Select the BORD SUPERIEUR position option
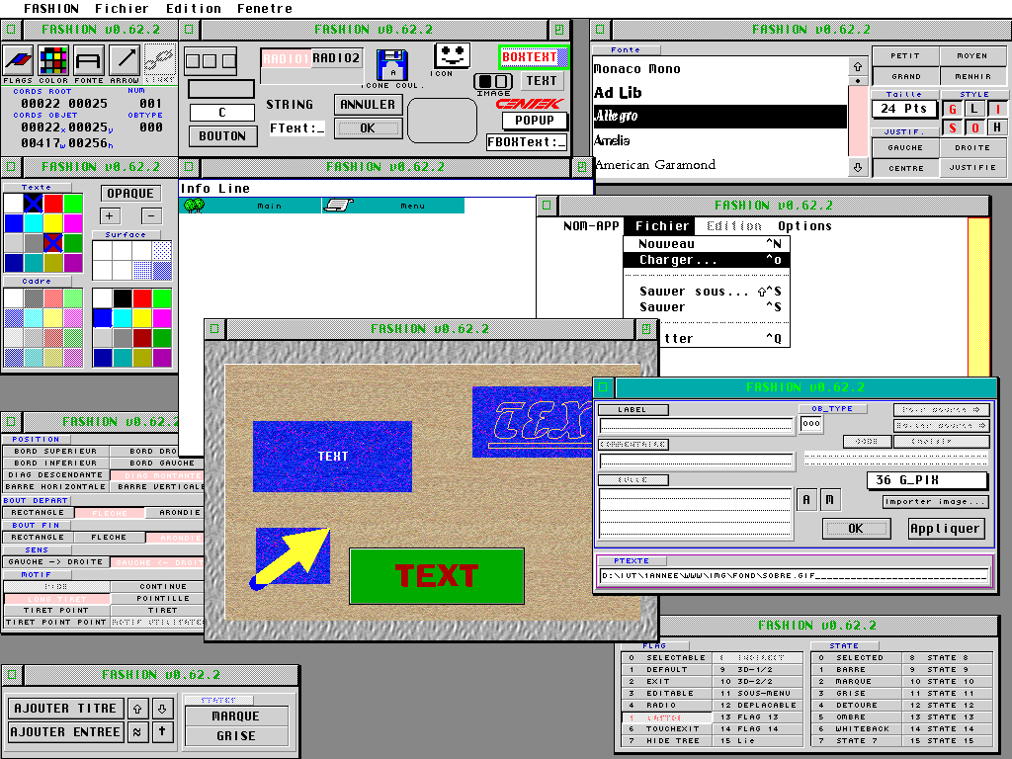 [55, 451]
